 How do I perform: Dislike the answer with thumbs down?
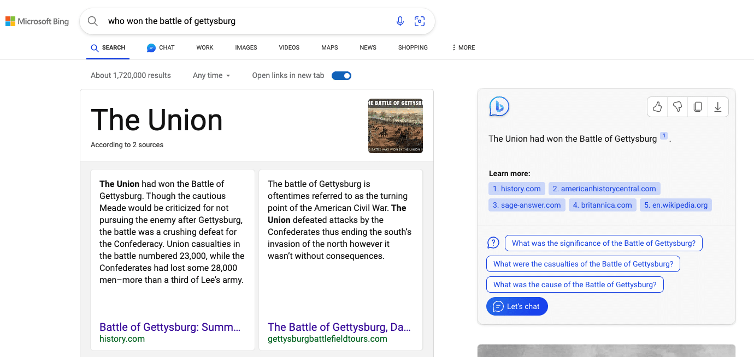[x=678, y=107]
